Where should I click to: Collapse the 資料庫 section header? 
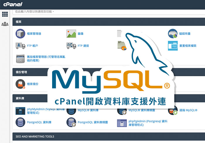[x=109, y=98]
